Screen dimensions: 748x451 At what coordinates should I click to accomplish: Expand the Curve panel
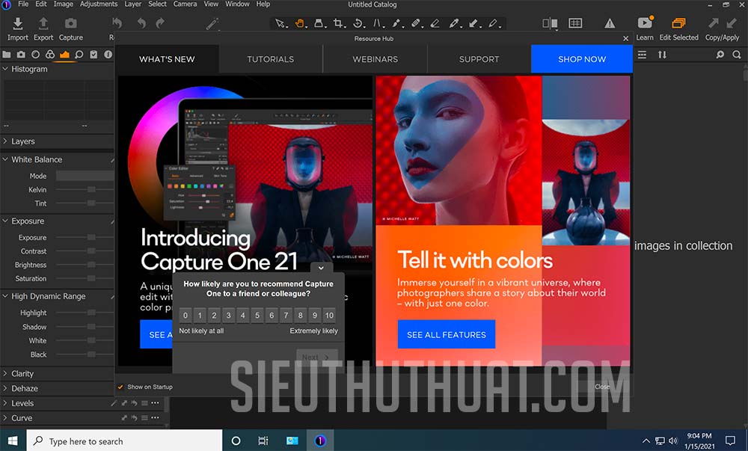5,417
